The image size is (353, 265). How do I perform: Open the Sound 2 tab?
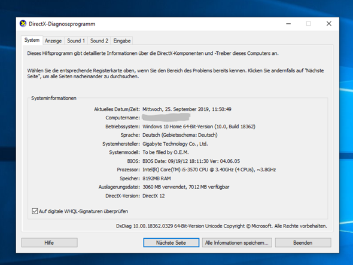99,41
